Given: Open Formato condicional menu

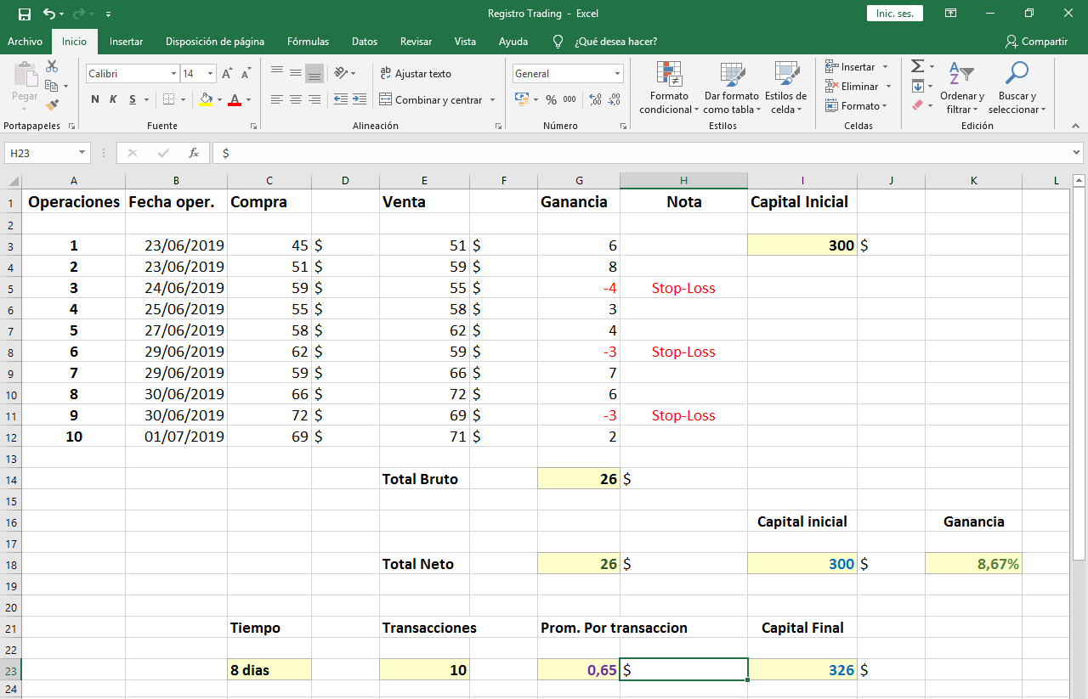Looking at the screenshot, I should (669, 87).
